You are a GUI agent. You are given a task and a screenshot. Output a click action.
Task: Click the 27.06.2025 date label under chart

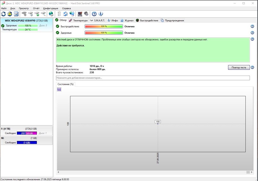click(x=158, y=158)
